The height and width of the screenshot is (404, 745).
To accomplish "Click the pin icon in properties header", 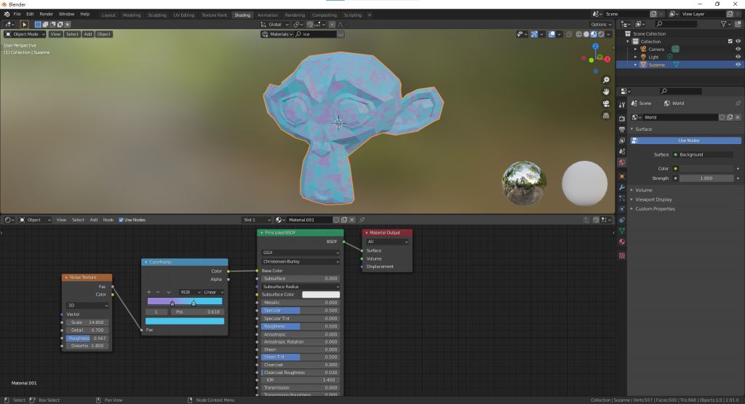I will [x=738, y=103].
